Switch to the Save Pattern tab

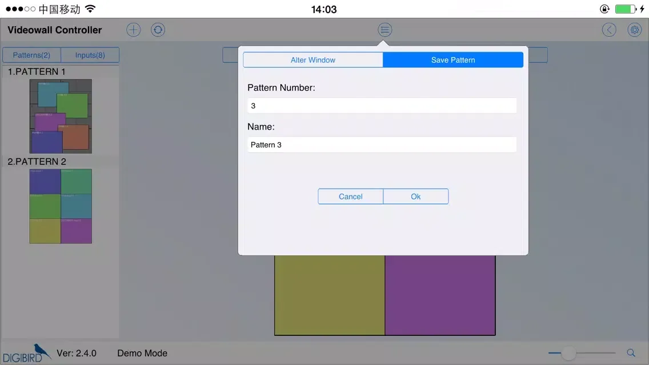(452, 59)
